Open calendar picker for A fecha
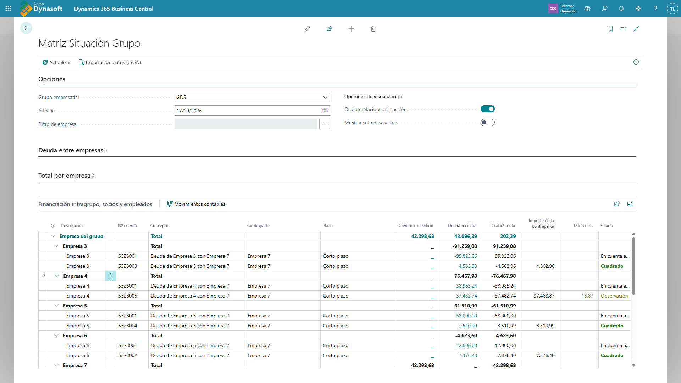 tap(325, 111)
